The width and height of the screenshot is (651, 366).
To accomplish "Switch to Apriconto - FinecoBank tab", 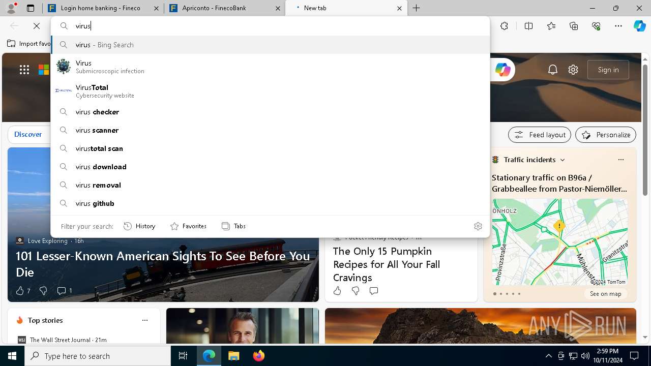I will (x=225, y=8).
